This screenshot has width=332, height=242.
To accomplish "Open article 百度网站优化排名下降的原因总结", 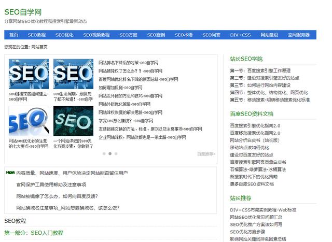I will (139, 79).
